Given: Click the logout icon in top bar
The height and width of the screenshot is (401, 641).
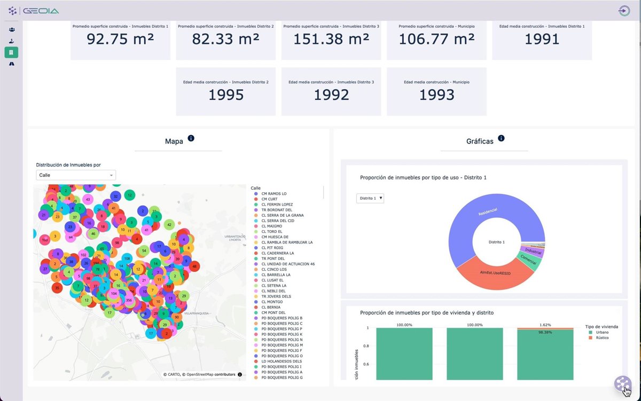Looking at the screenshot, I should pos(624,11).
